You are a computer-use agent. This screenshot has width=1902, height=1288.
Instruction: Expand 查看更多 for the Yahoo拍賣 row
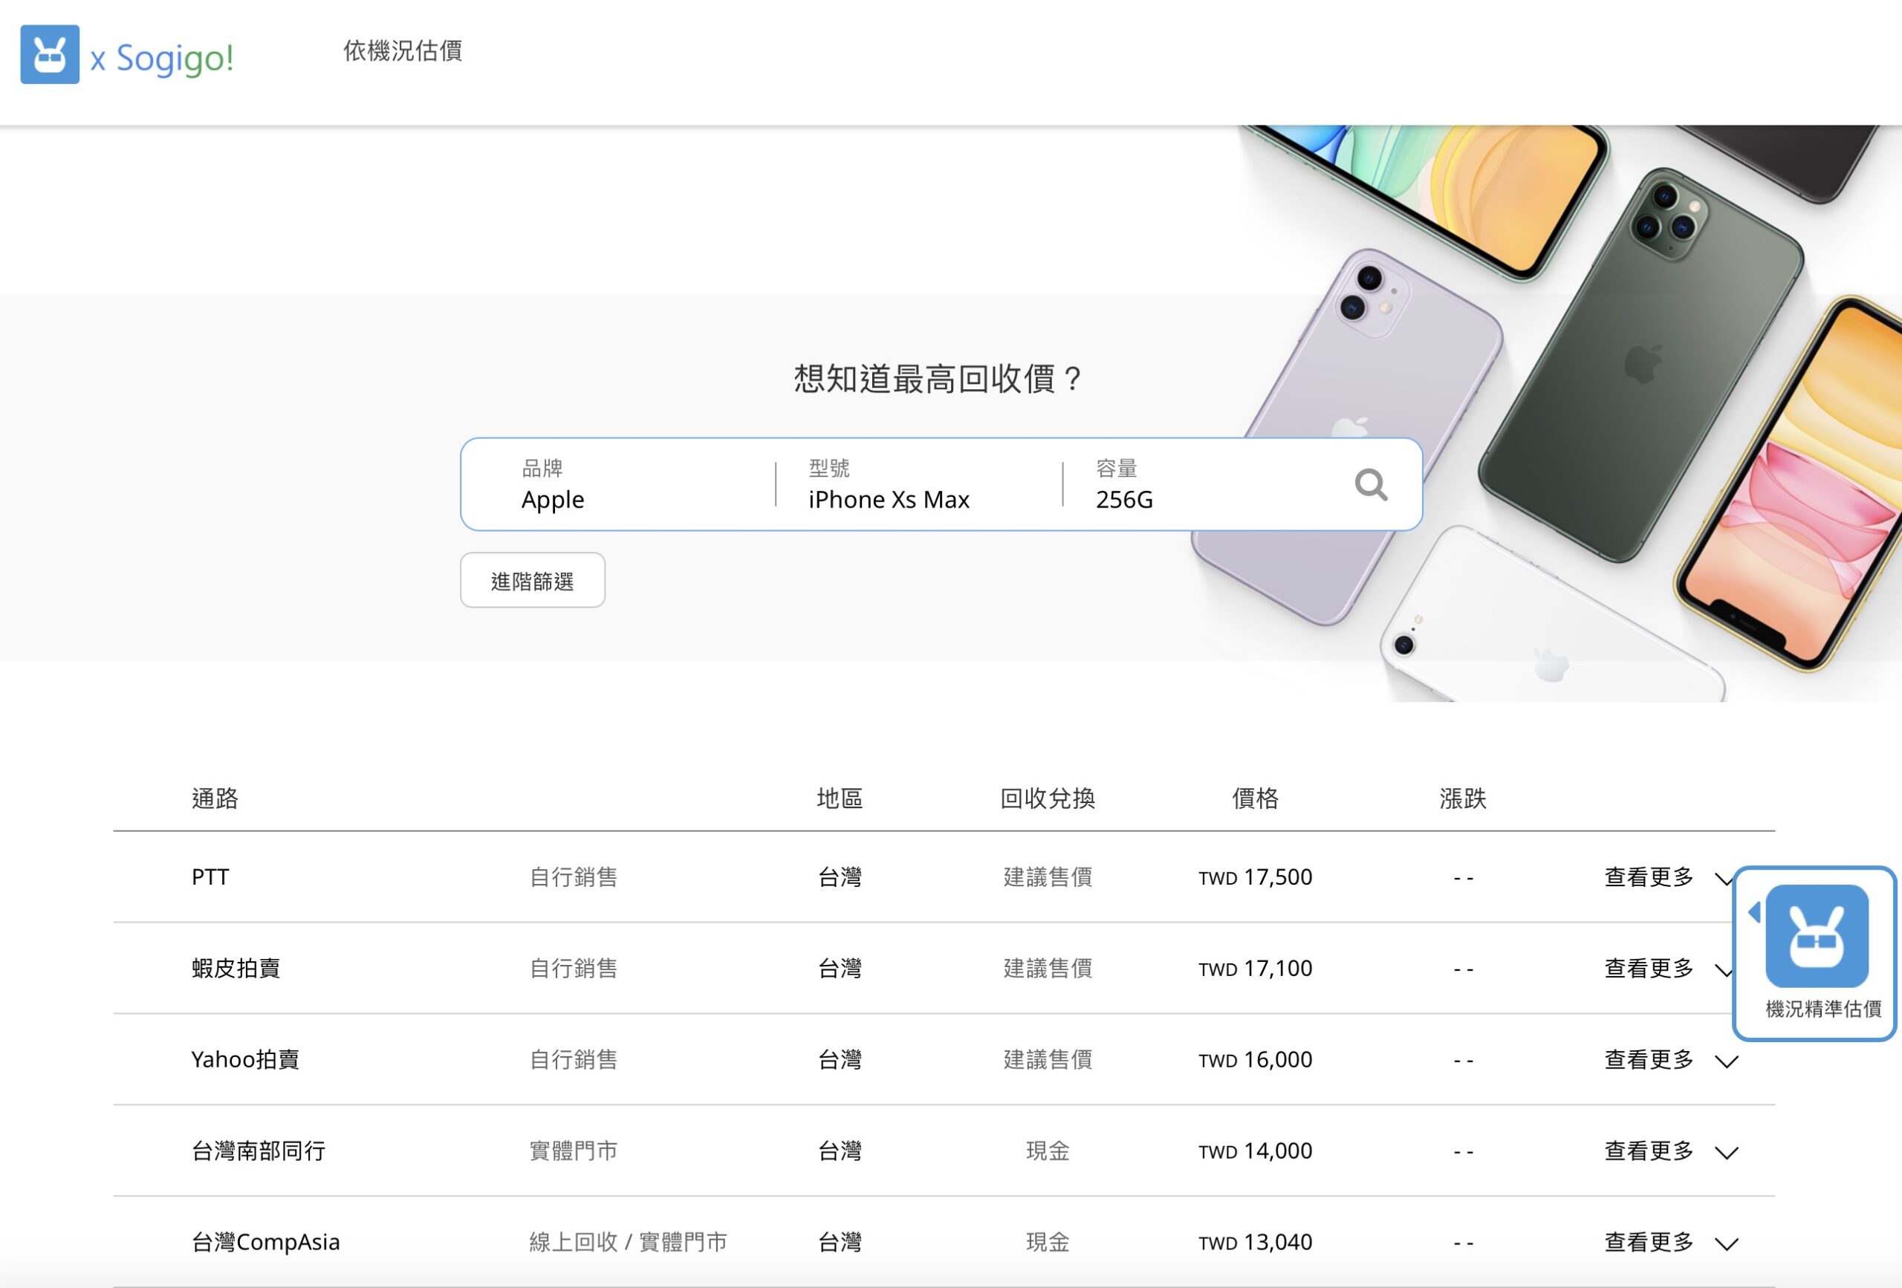tap(1670, 1060)
